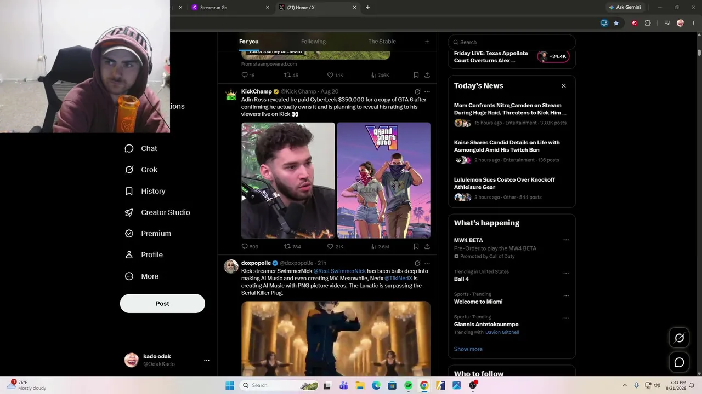Bookmark the KickChamp Adin Ross post
Image resolution: width=702 pixels, height=394 pixels.
point(416,247)
